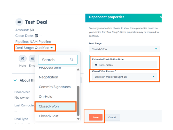Collapse the About this deal section
The height and width of the screenshot is (130, 173).
click(x=15, y=80)
